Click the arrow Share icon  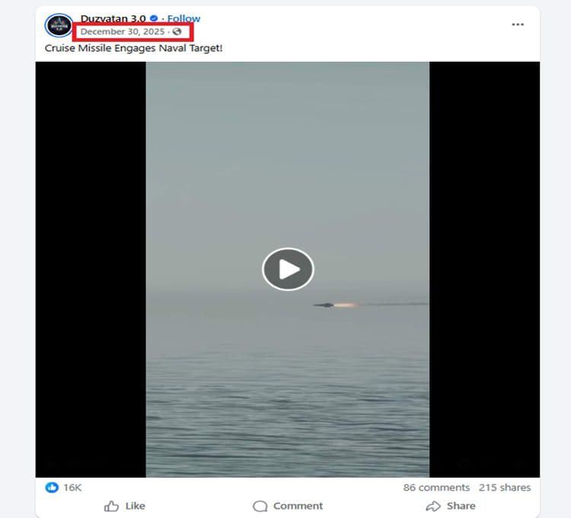[433, 506]
